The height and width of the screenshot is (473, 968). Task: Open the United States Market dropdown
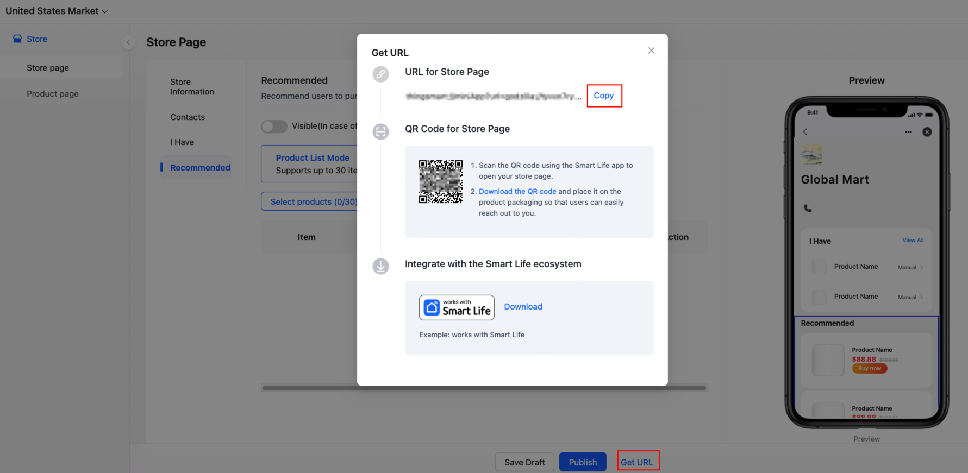tap(57, 10)
